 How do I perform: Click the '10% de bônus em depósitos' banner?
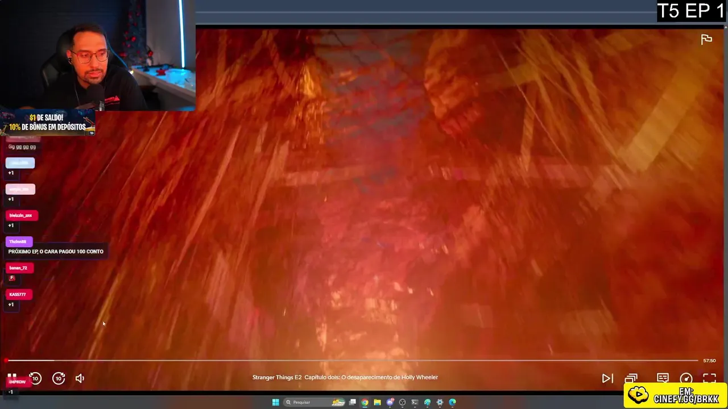coord(47,123)
